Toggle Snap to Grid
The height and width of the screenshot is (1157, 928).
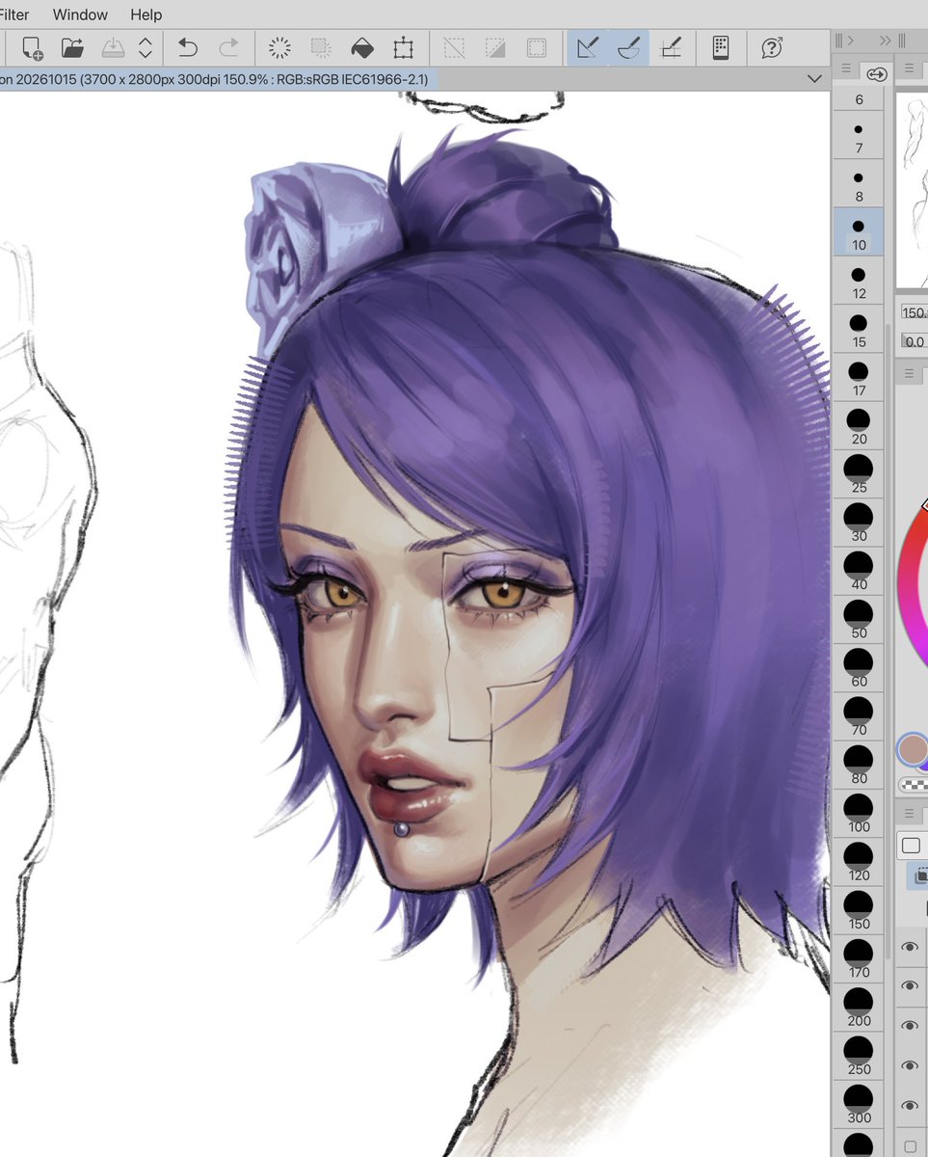pos(670,47)
